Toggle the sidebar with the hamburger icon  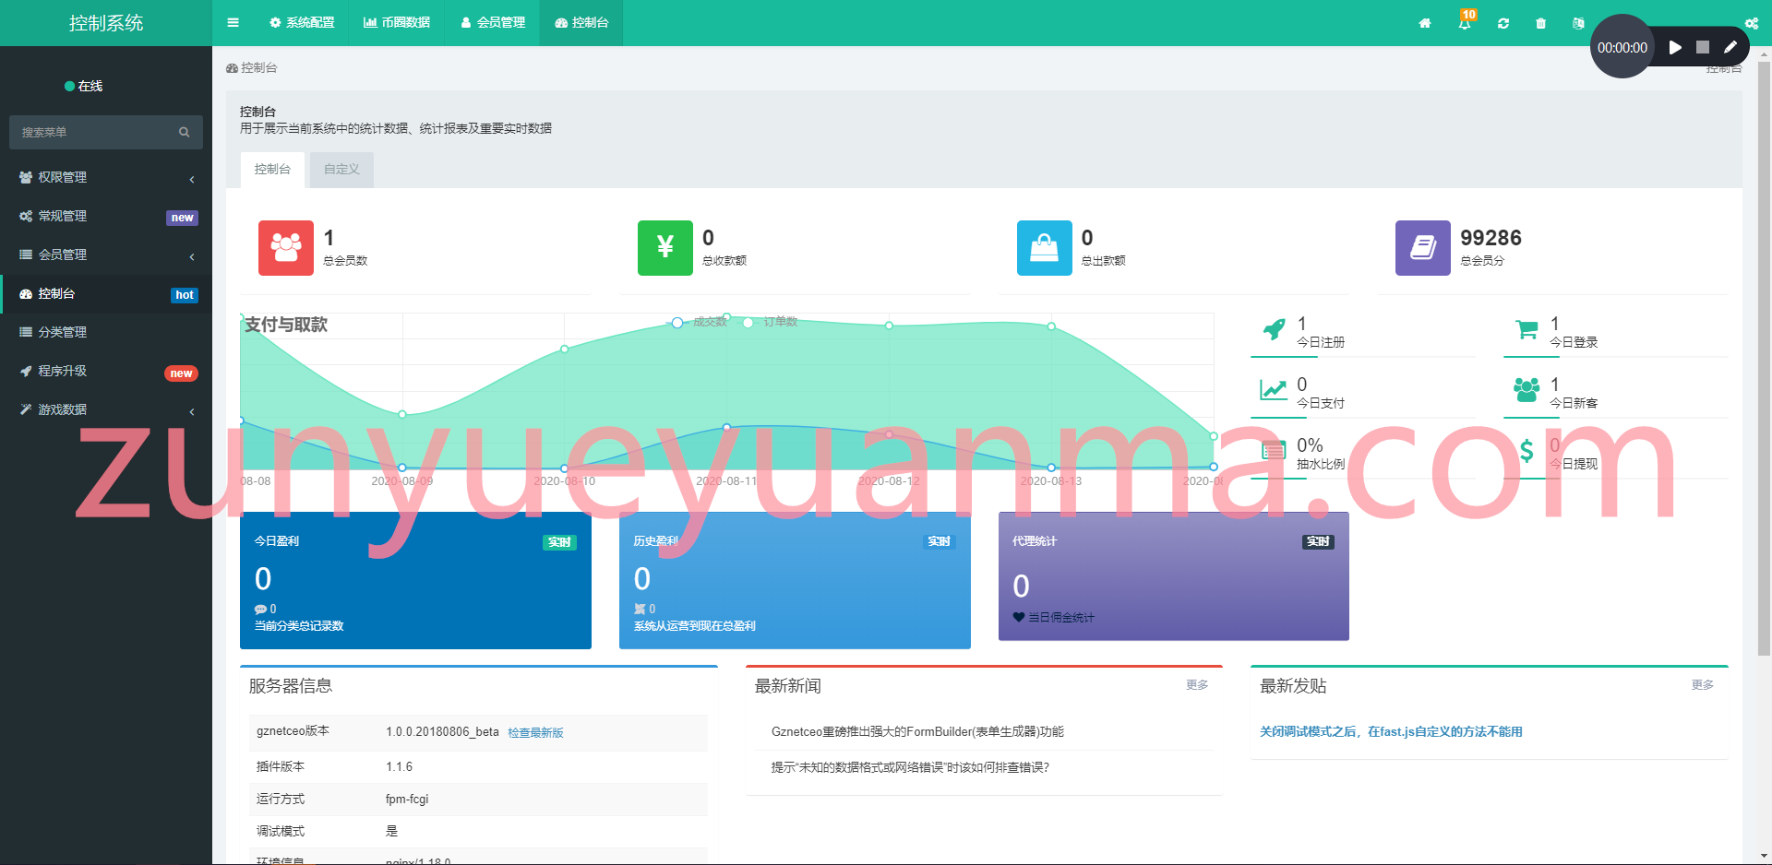(233, 23)
